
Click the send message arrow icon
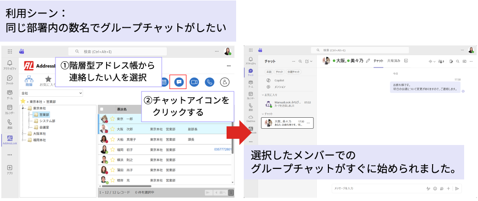[x=457, y=188]
